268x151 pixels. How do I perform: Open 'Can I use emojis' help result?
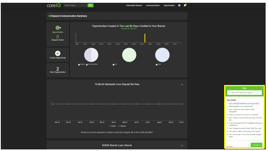point(245,136)
